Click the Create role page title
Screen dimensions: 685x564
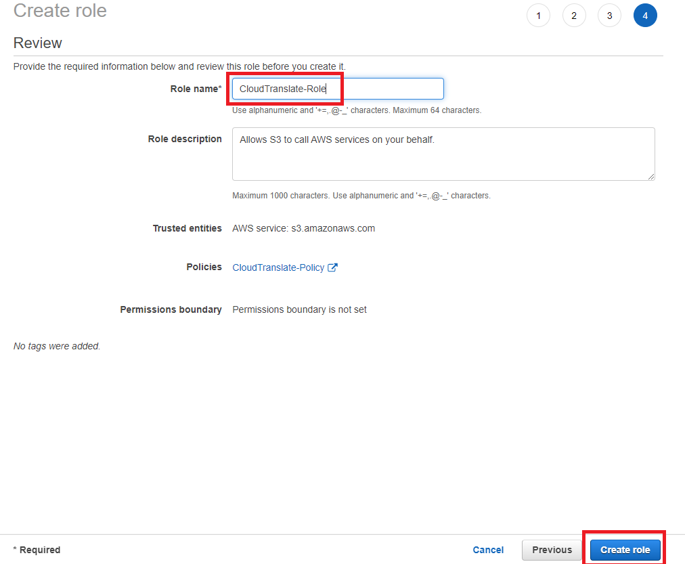[60, 11]
